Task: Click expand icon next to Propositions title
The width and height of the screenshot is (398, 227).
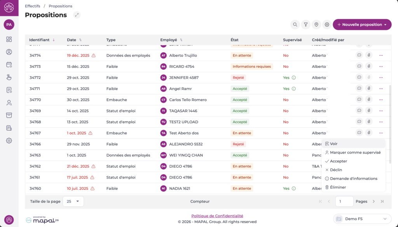Action: (77, 15)
